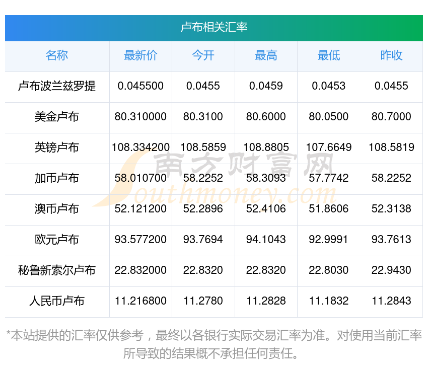Click high value 58.3093

[x=266, y=178]
